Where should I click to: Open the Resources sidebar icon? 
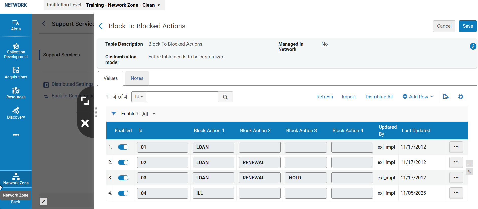coord(16,93)
